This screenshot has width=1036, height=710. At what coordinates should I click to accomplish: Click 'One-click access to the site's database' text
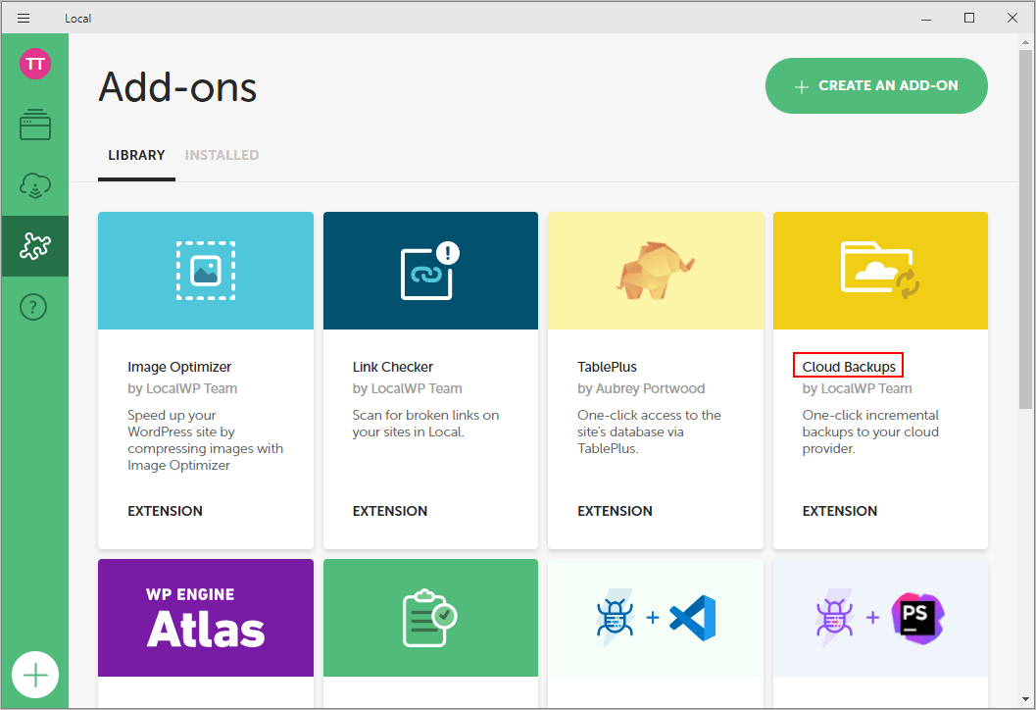click(649, 431)
